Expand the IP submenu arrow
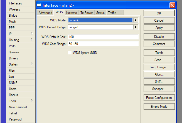Image resolution: width=182 pixels, height=123 pixels. coord(32,34)
